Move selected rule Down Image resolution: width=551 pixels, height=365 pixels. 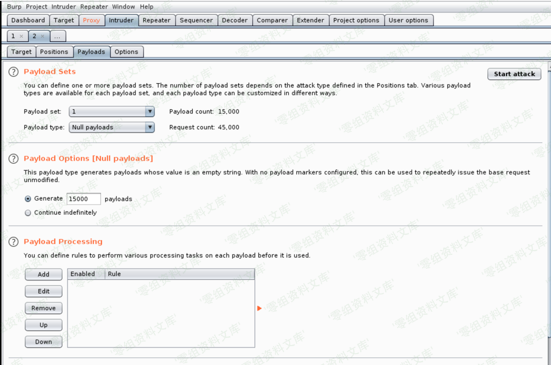pyautogui.click(x=43, y=342)
